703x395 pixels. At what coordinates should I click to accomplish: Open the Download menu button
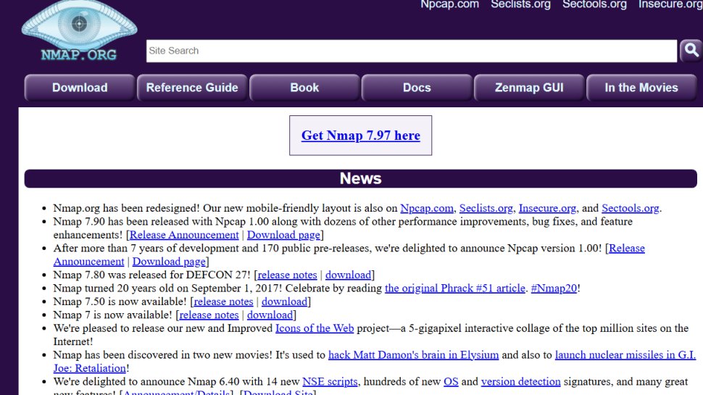pos(79,88)
